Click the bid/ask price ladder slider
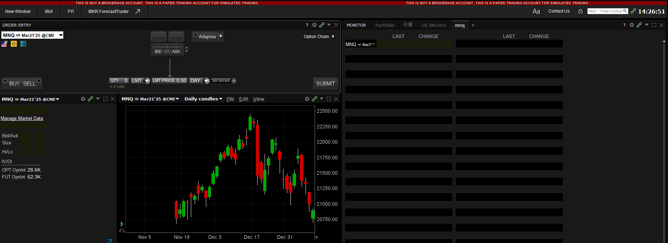 coord(167,46)
